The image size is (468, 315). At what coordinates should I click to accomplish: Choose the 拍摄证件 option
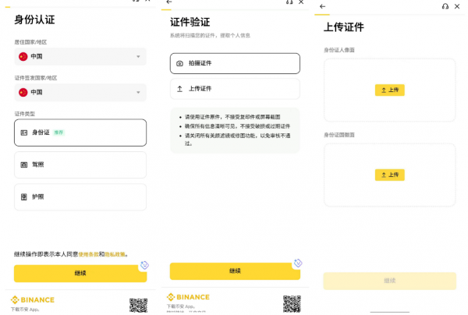coord(235,63)
